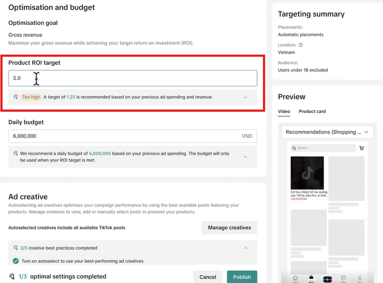Viewport: 383px width, 283px height.
Task: Click the Cancel button
Action: 208,277
